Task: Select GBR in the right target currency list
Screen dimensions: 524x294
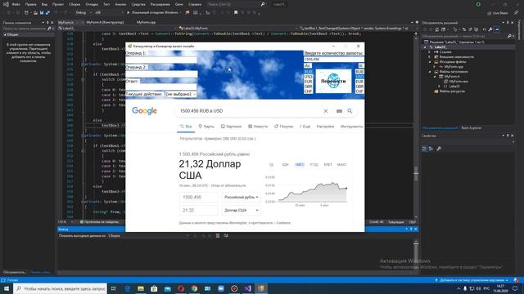Action: (x=359, y=87)
